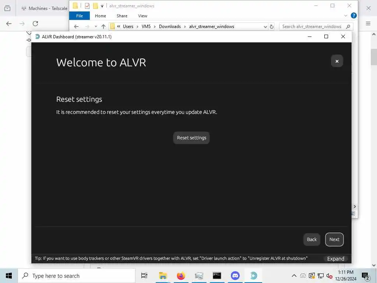Open recent locations dropdown in Explorer

point(96,27)
